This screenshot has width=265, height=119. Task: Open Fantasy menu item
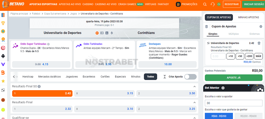pyautogui.click(x=163, y=4)
